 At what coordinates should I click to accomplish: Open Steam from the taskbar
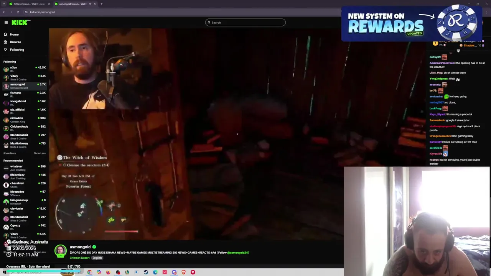point(146,272)
